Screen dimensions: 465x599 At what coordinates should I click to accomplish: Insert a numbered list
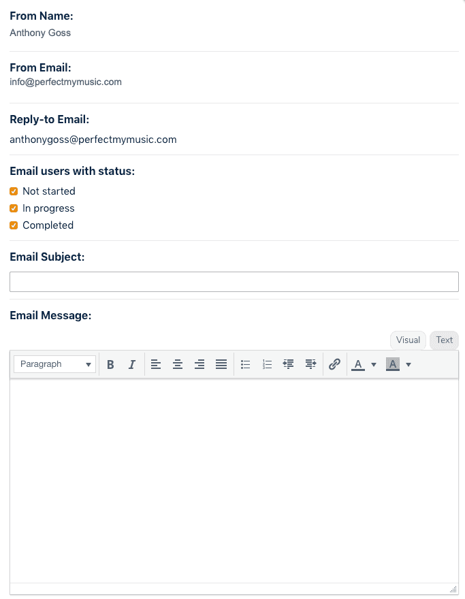267,364
